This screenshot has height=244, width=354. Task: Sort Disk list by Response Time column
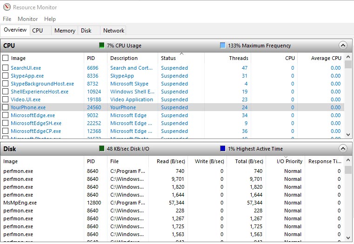325,161
